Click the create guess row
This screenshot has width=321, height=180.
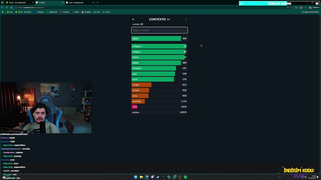pos(159,85)
